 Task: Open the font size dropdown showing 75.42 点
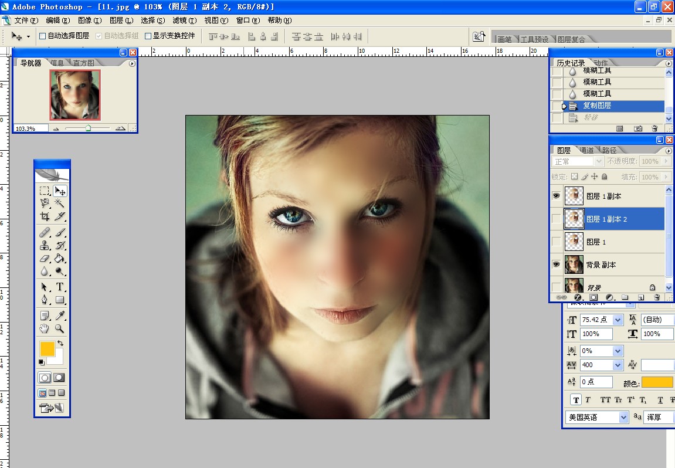point(618,320)
